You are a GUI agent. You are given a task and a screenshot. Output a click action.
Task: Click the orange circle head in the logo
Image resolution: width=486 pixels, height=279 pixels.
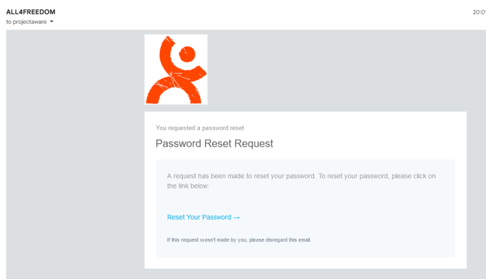coord(187,54)
